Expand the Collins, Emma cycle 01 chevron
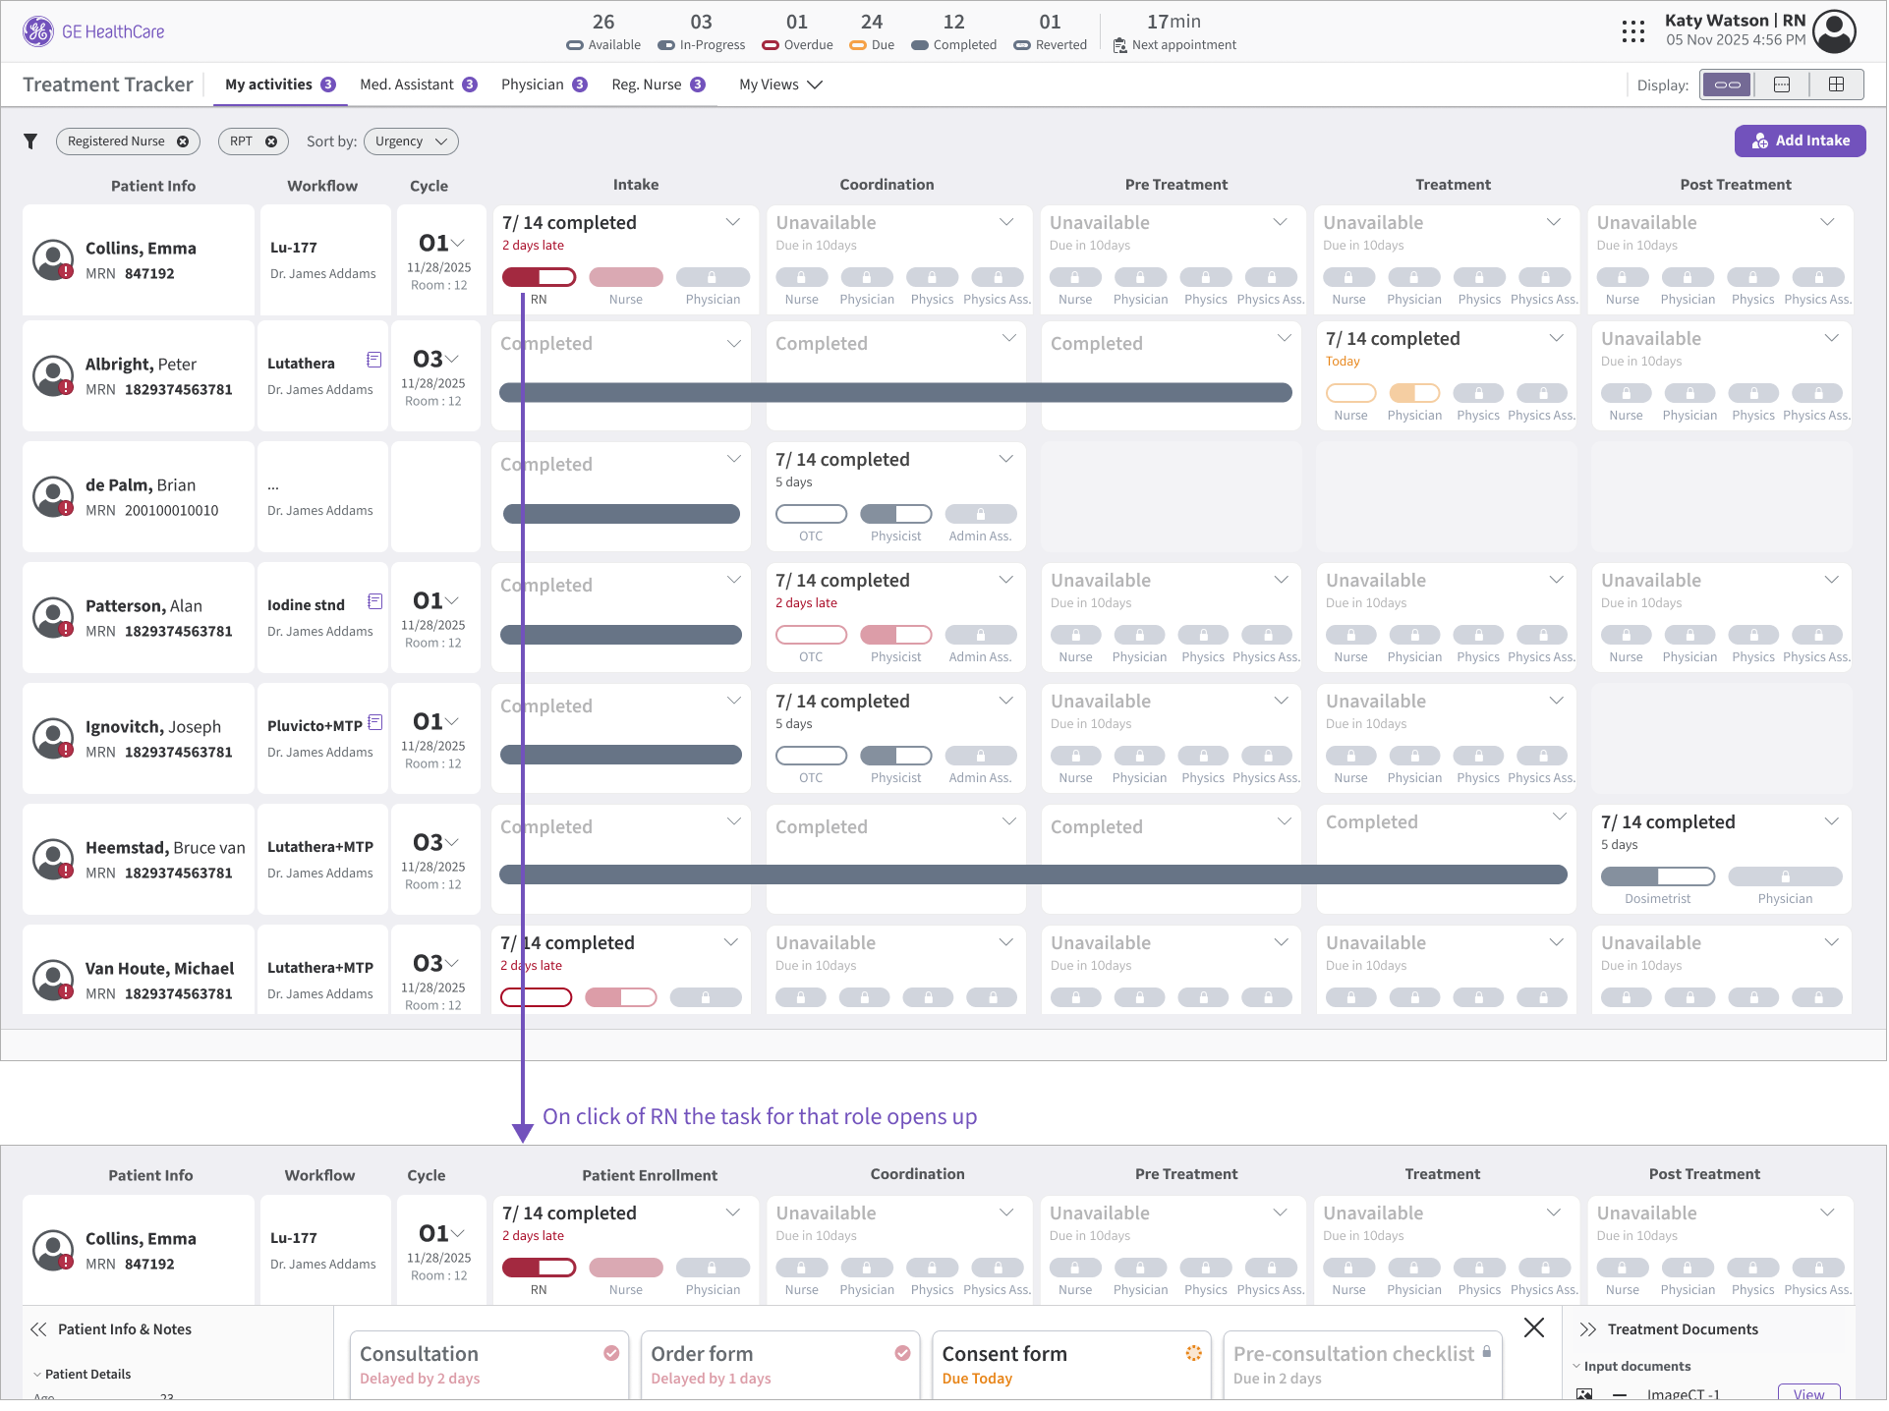This screenshot has height=1411, width=1889. tap(457, 243)
